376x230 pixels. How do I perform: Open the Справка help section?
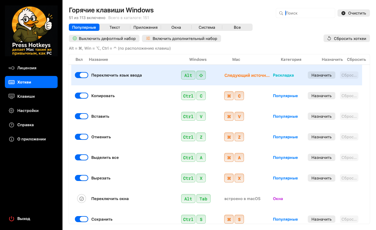(x=31, y=125)
